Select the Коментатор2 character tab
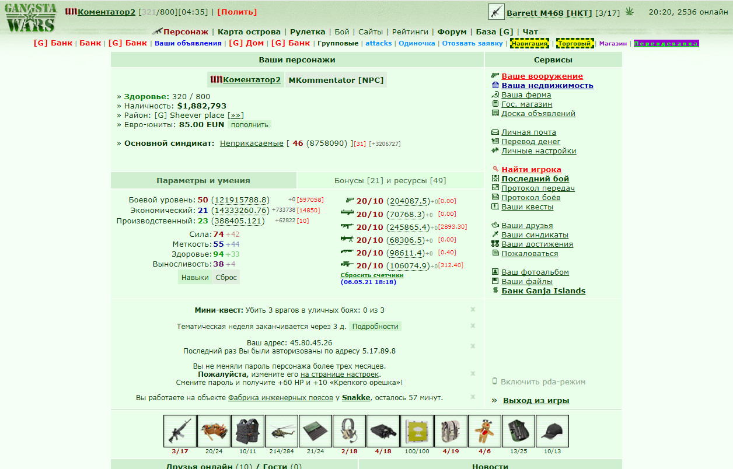Screen dimensions: 733x469 point(246,80)
